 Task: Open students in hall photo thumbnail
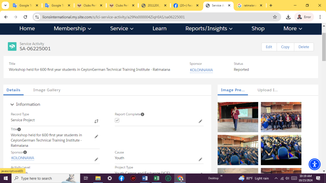(238, 150)
